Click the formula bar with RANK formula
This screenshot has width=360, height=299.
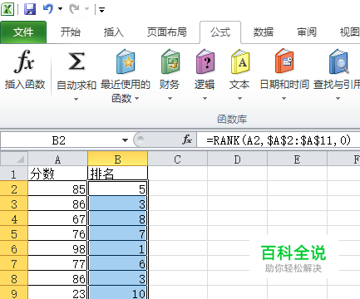(279, 140)
